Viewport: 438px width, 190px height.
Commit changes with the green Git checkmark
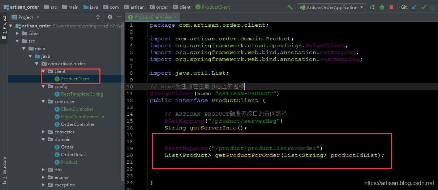click(x=424, y=7)
